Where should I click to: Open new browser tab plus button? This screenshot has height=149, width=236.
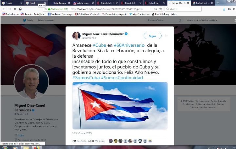pyautogui.click(x=218, y=3)
